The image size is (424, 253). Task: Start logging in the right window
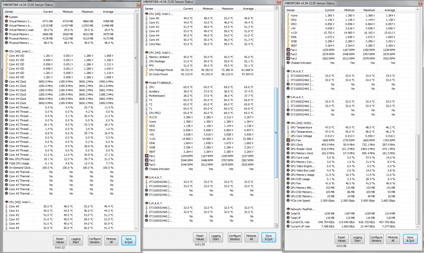[x=357, y=240]
